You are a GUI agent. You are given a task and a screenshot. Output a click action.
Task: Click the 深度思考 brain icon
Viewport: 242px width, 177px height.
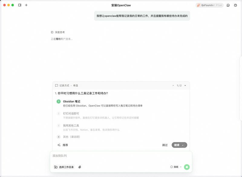pyautogui.click(x=52, y=32)
